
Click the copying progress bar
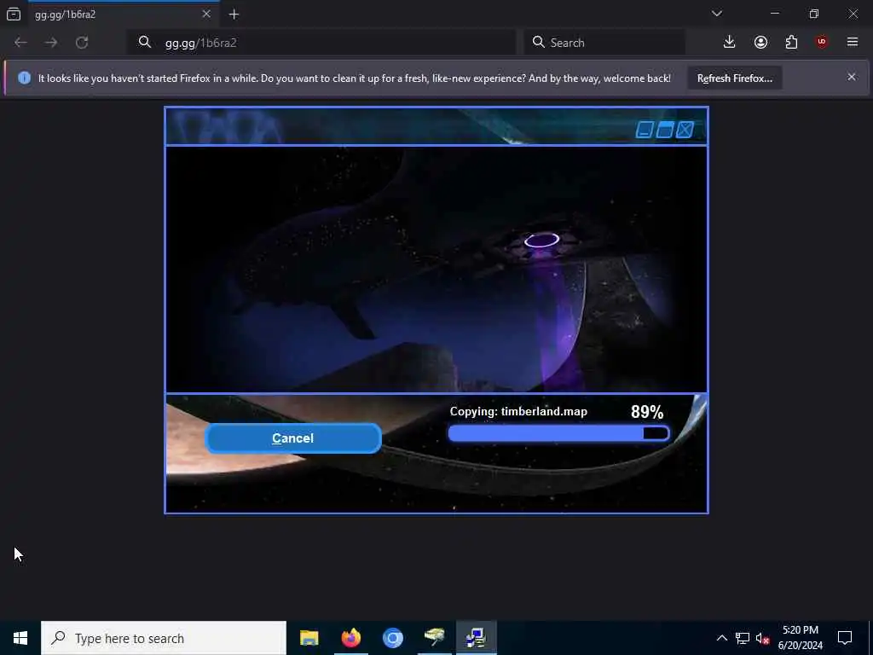click(558, 433)
